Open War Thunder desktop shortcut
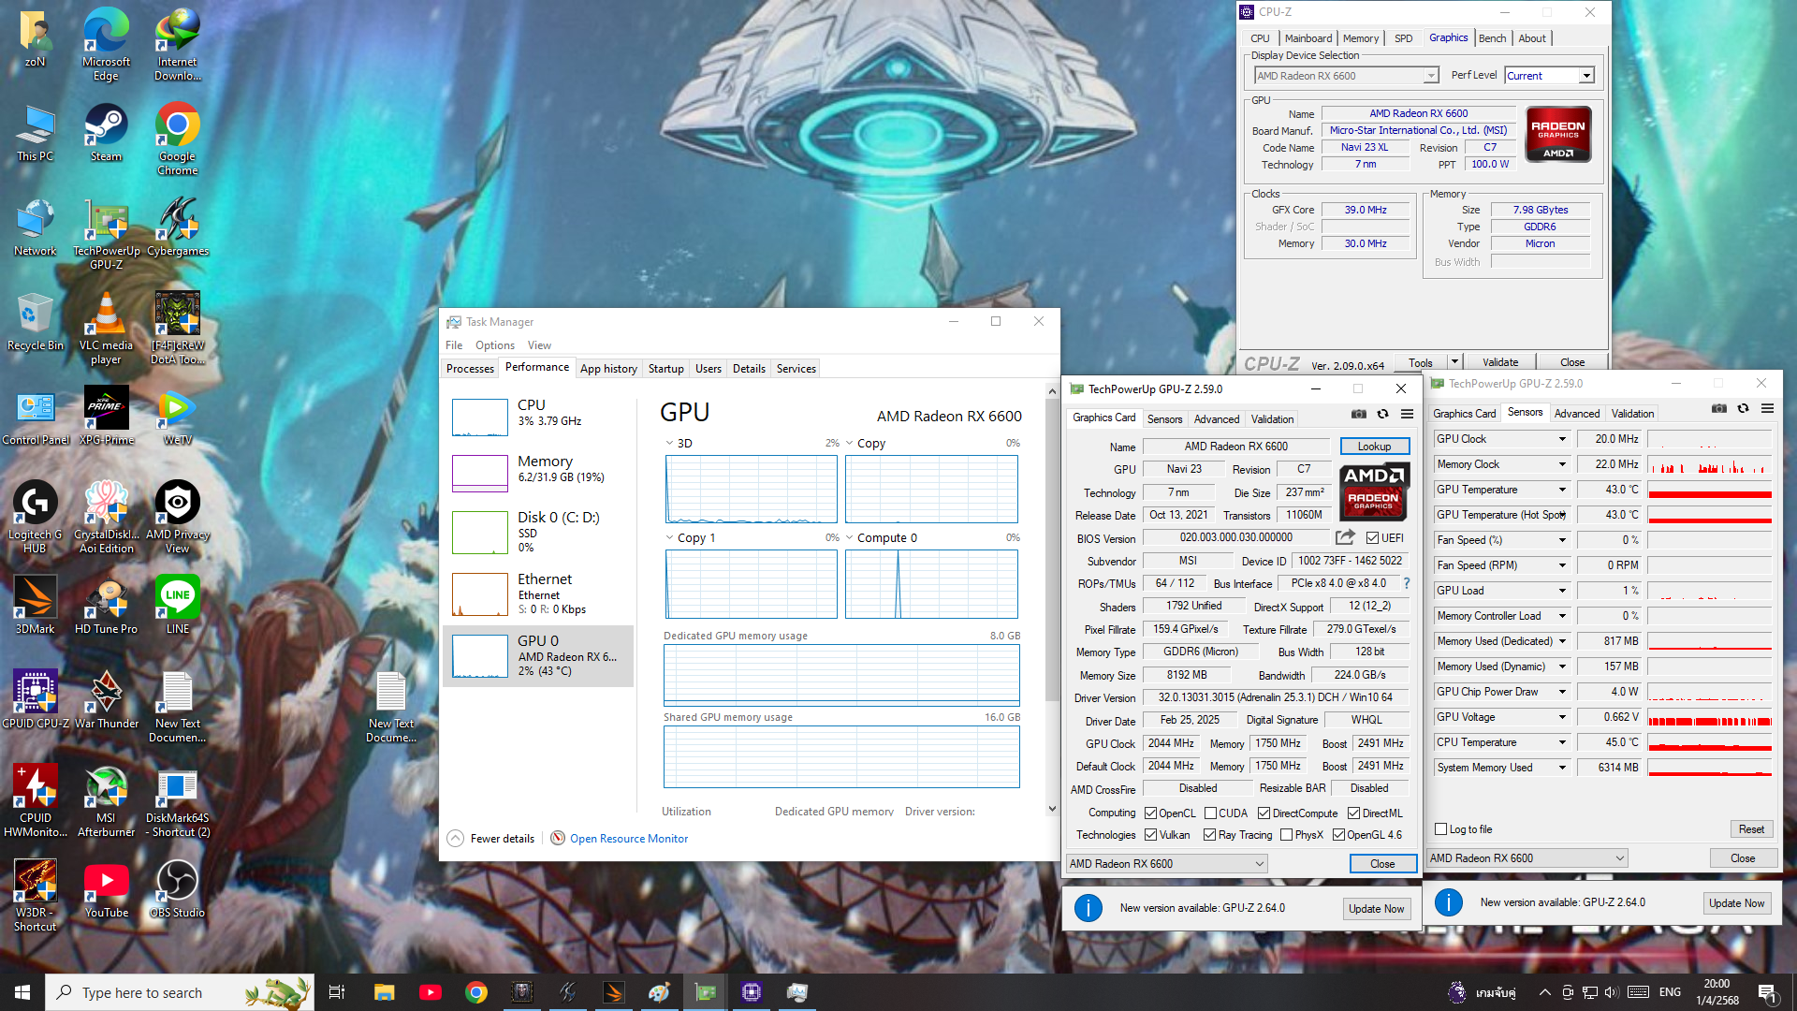This screenshot has width=1797, height=1011. coord(106,700)
